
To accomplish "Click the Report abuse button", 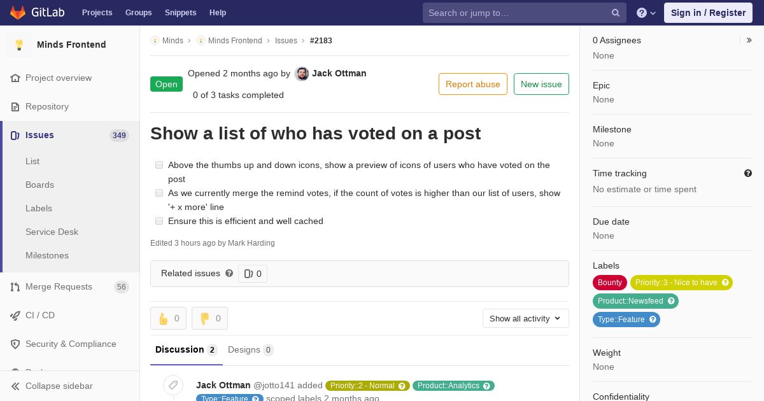I will tap(472, 84).
